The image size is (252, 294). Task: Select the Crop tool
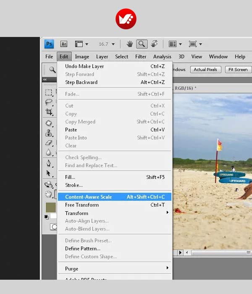49,112
